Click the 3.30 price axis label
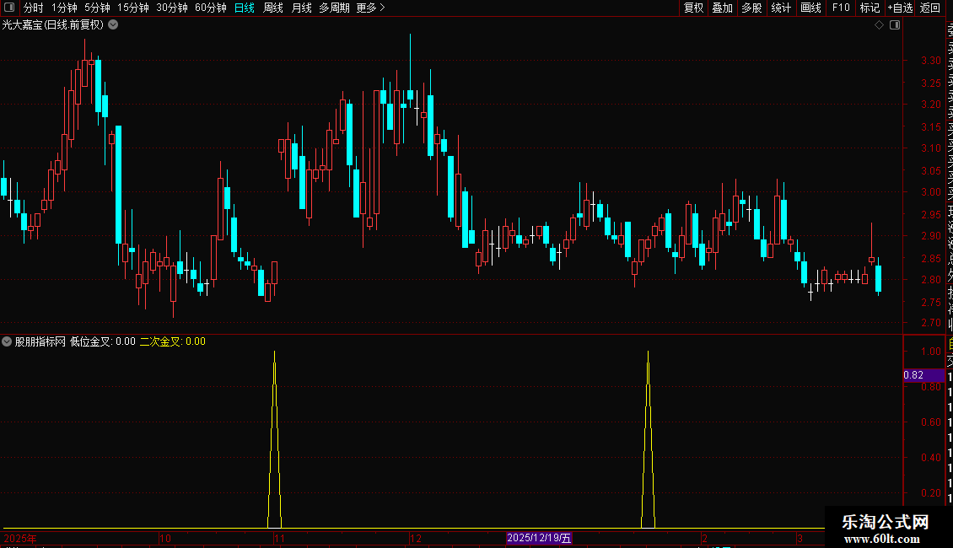953x548 pixels. tap(930, 61)
